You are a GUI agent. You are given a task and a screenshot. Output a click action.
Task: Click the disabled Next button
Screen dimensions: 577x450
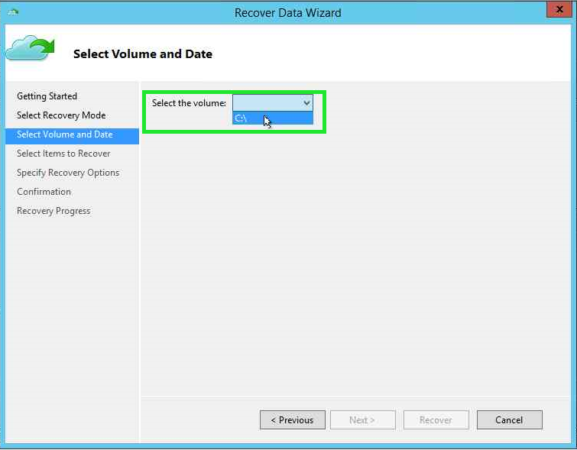(363, 420)
